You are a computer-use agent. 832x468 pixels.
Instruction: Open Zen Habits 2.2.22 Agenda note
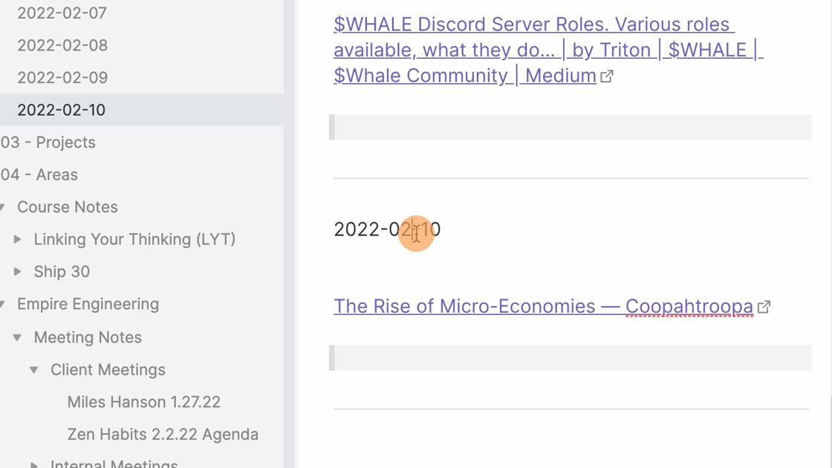[163, 435]
